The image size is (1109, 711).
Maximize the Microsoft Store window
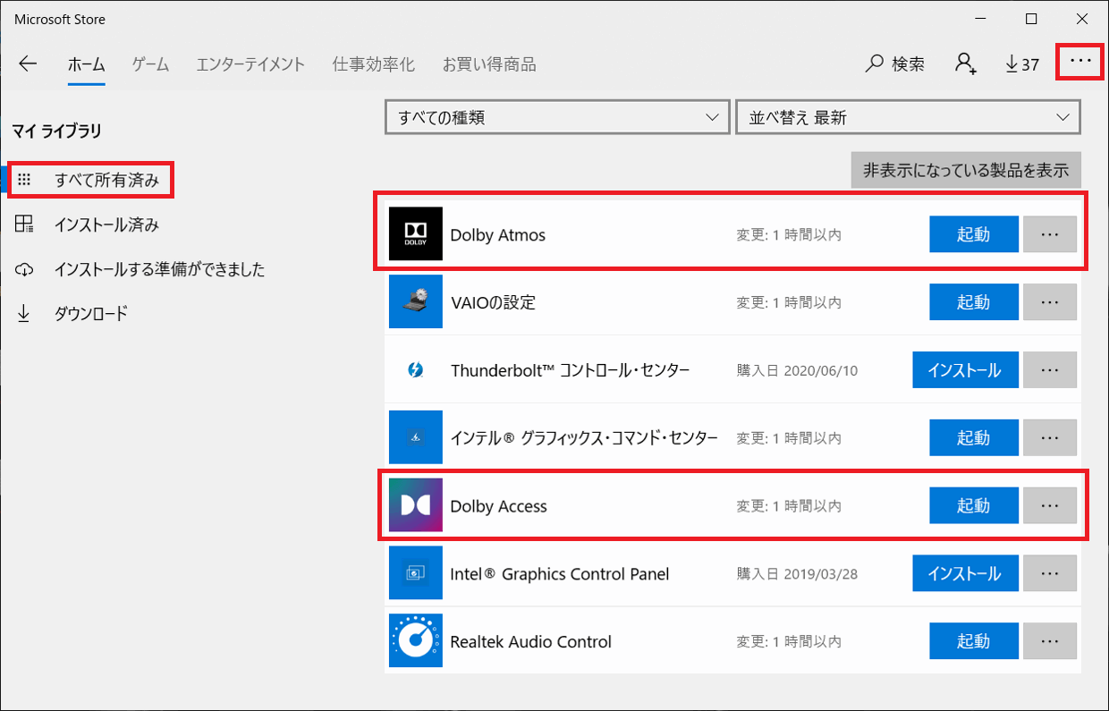click(1031, 19)
